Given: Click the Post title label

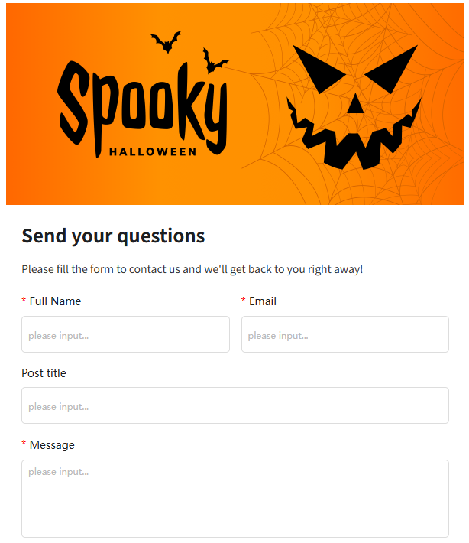Looking at the screenshot, I should tap(44, 373).
